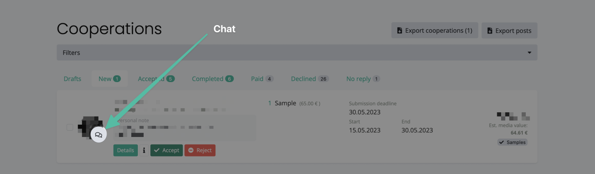Click the Export posts button
The image size is (595, 174).
pos(509,31)
